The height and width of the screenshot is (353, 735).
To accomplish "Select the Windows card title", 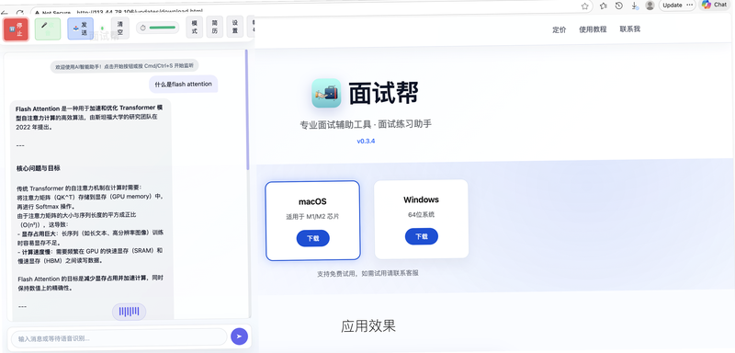I will (422, 199).
